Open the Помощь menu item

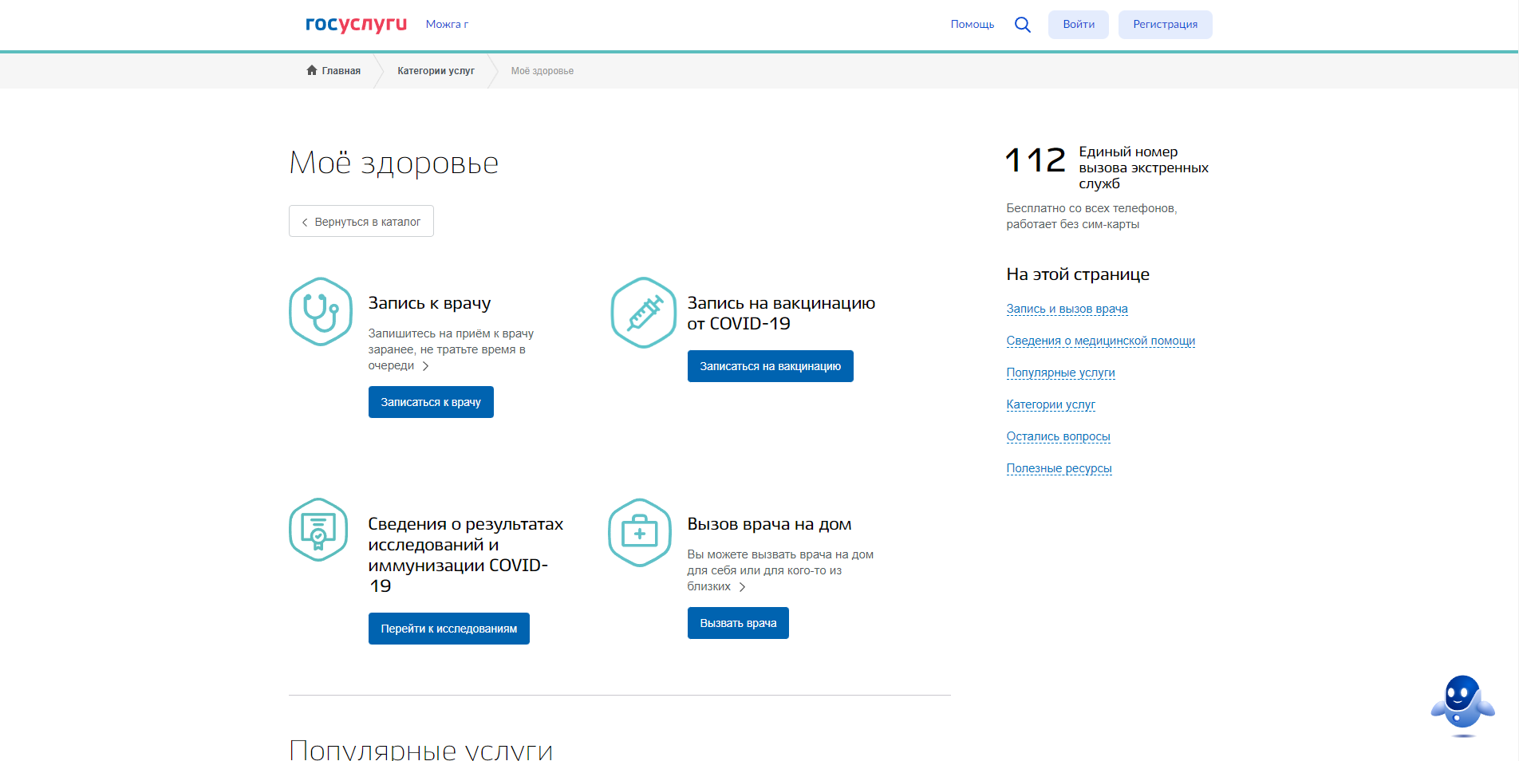click(x=972, y=24)
